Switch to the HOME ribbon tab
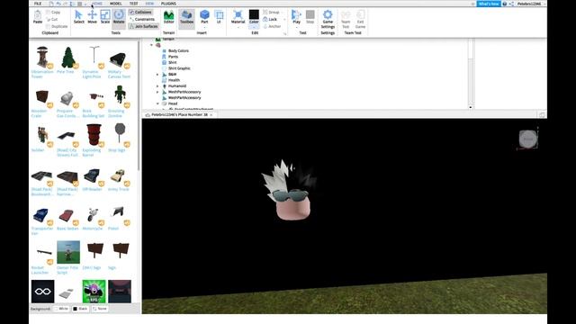576x324 pixels. click(97, 4)
